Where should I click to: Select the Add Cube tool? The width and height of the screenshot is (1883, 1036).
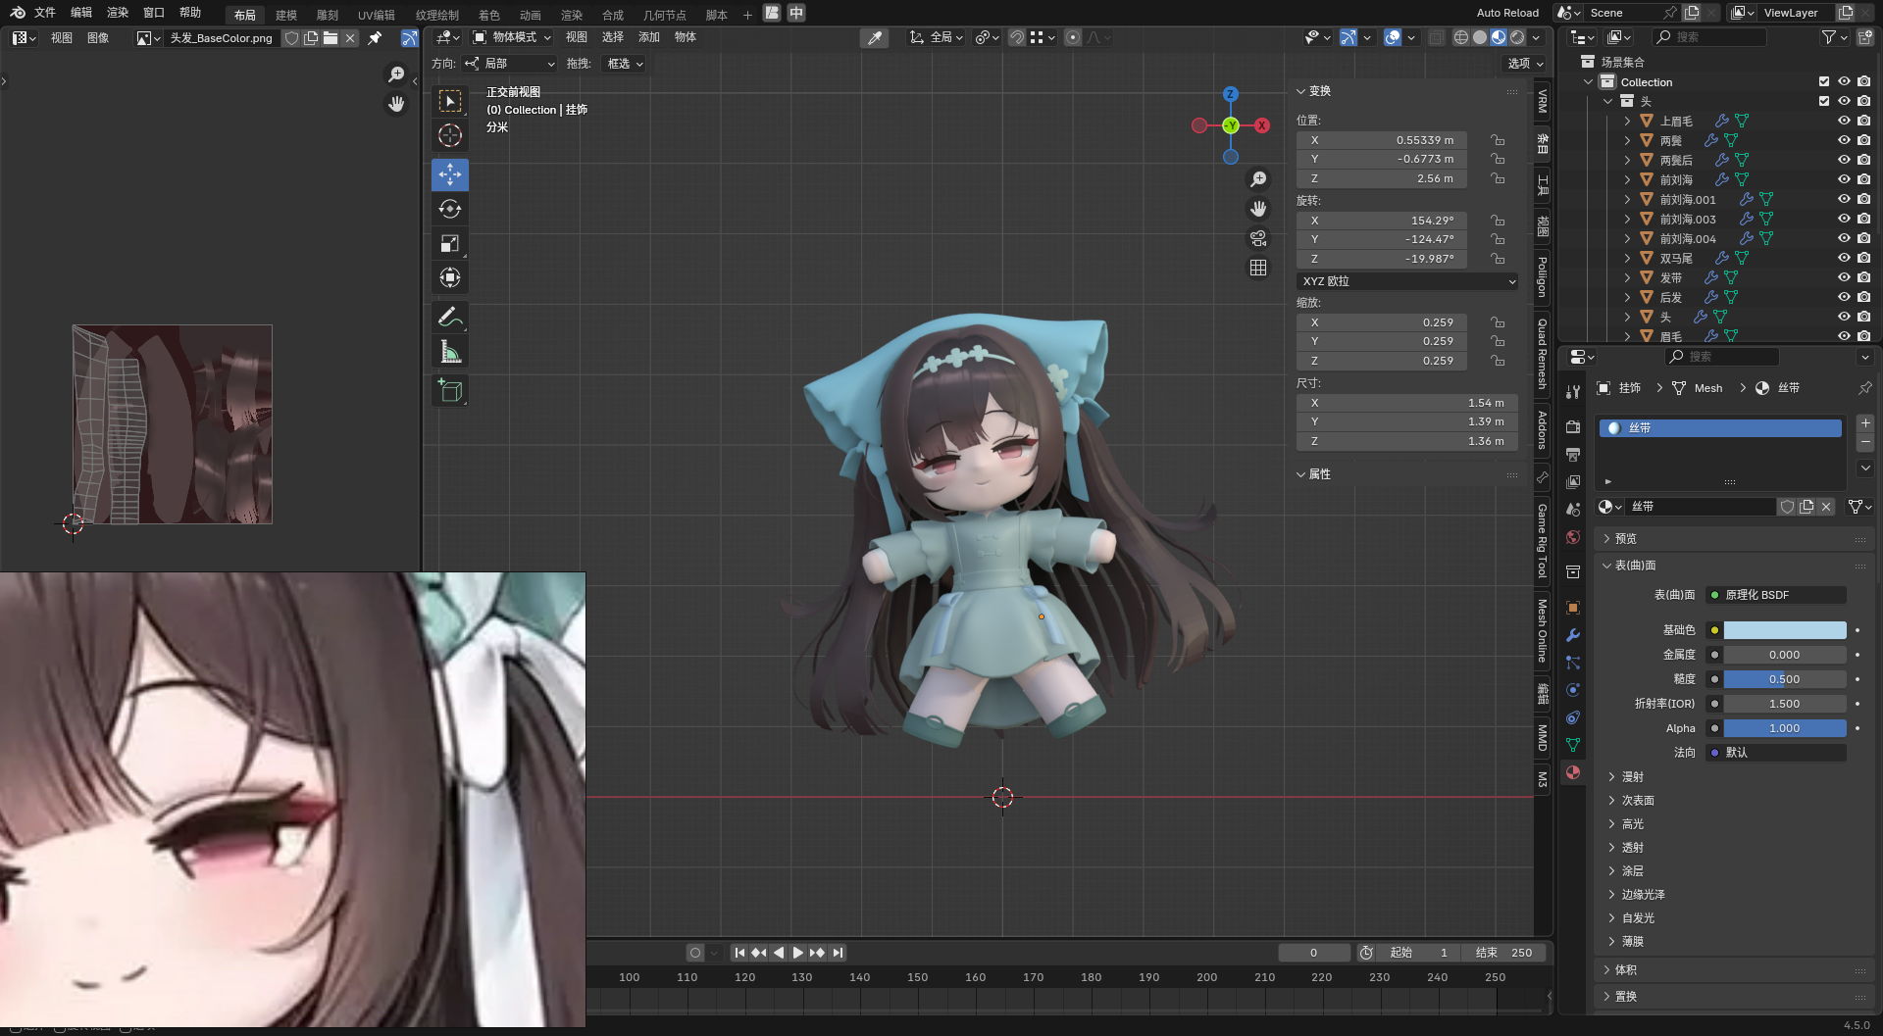coord(450,390)
